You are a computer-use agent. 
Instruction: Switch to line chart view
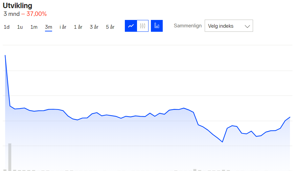tap(131, 26)
